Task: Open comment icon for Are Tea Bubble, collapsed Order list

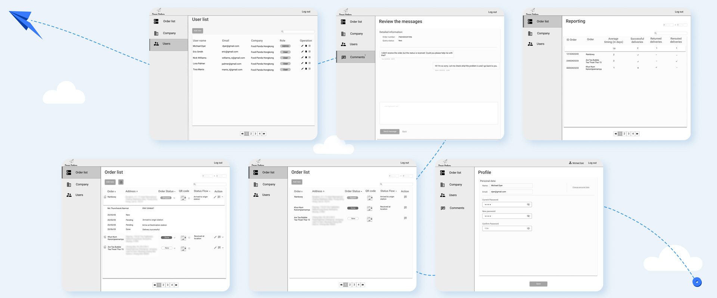Action: pyautogui.click(x=405, y=218)
